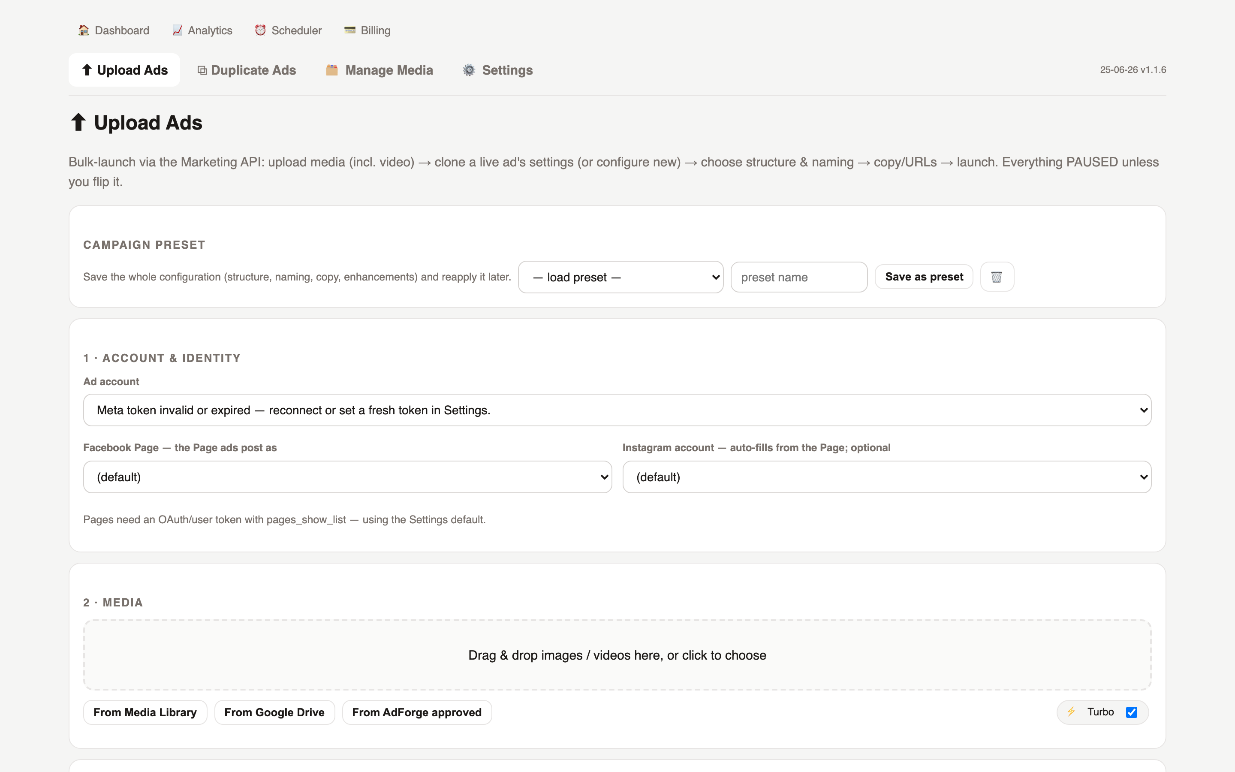Select the Upload Ads tab
The width and height of the screenshot is (1235, 772).
124,70
